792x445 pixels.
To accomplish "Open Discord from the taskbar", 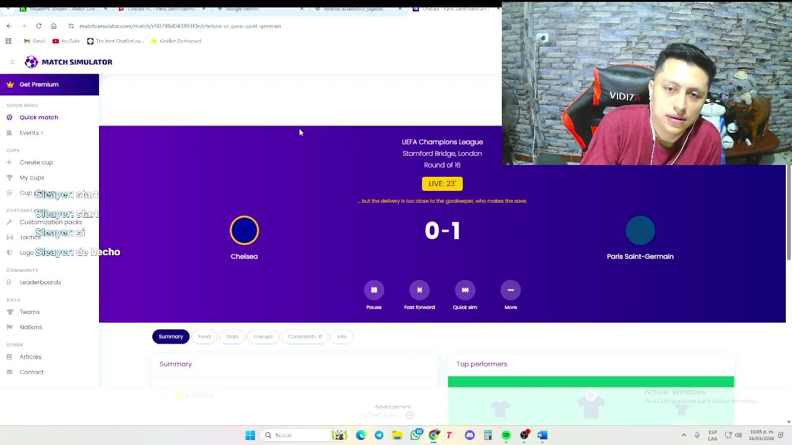I will 470,435.
